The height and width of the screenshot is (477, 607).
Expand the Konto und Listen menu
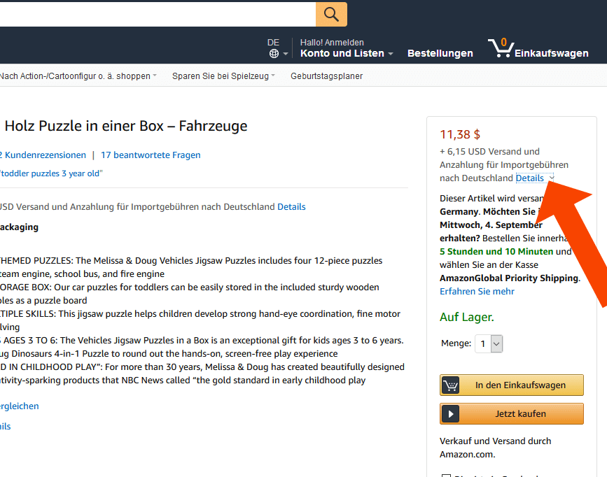[346, 53]
